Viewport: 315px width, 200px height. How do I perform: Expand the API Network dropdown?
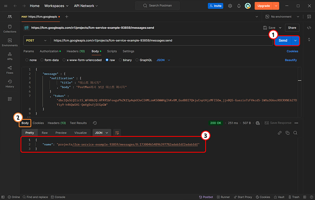coord(86,6)
